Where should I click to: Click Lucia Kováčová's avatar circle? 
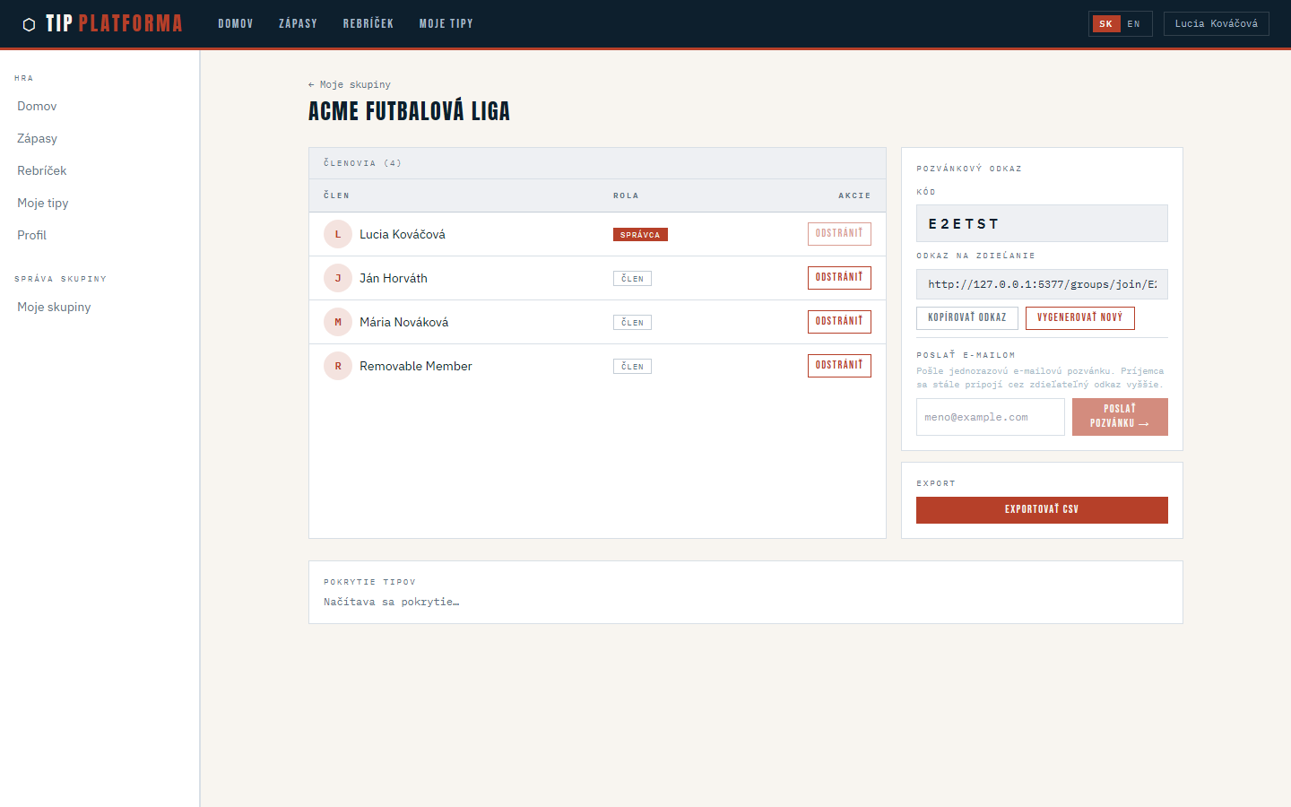[338, 234]
